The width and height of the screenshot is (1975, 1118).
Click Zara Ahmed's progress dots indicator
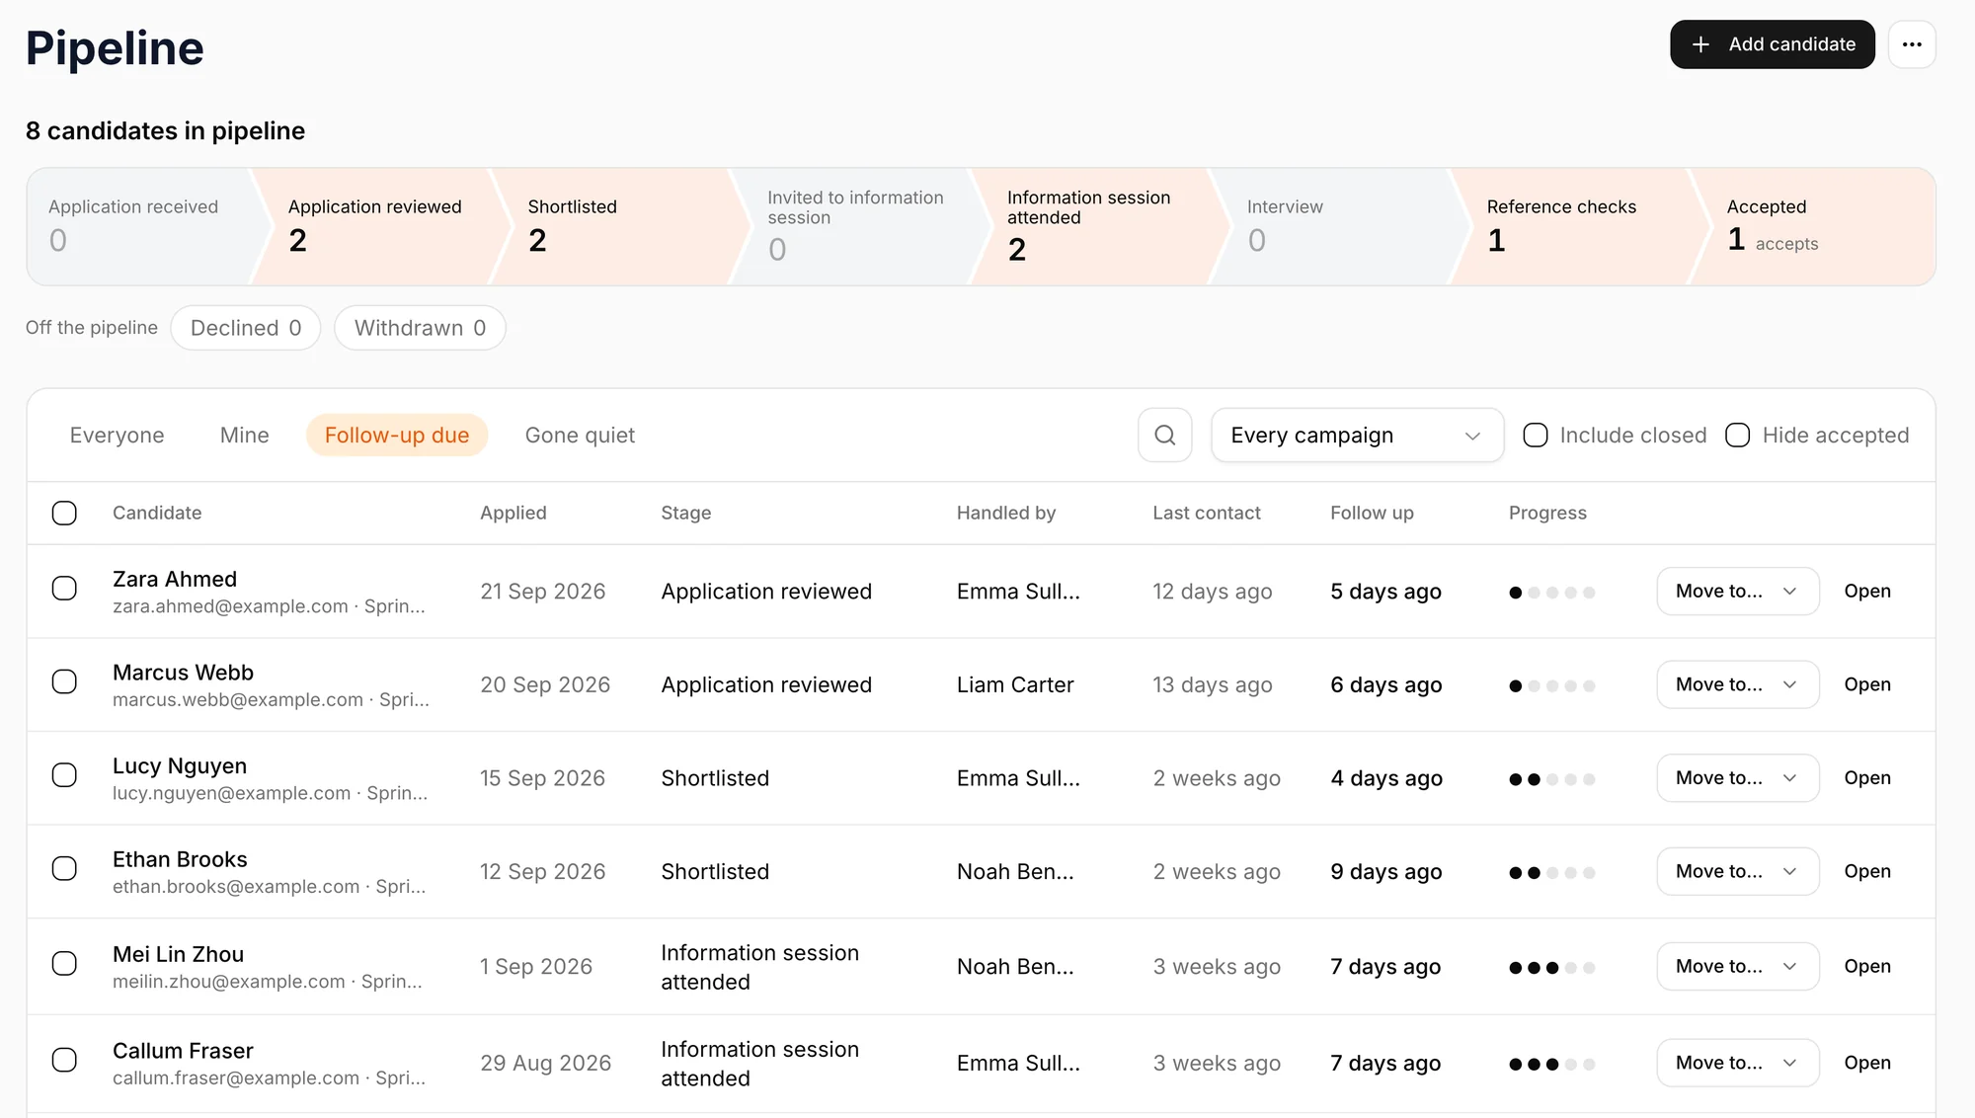tap(1552, 593)
